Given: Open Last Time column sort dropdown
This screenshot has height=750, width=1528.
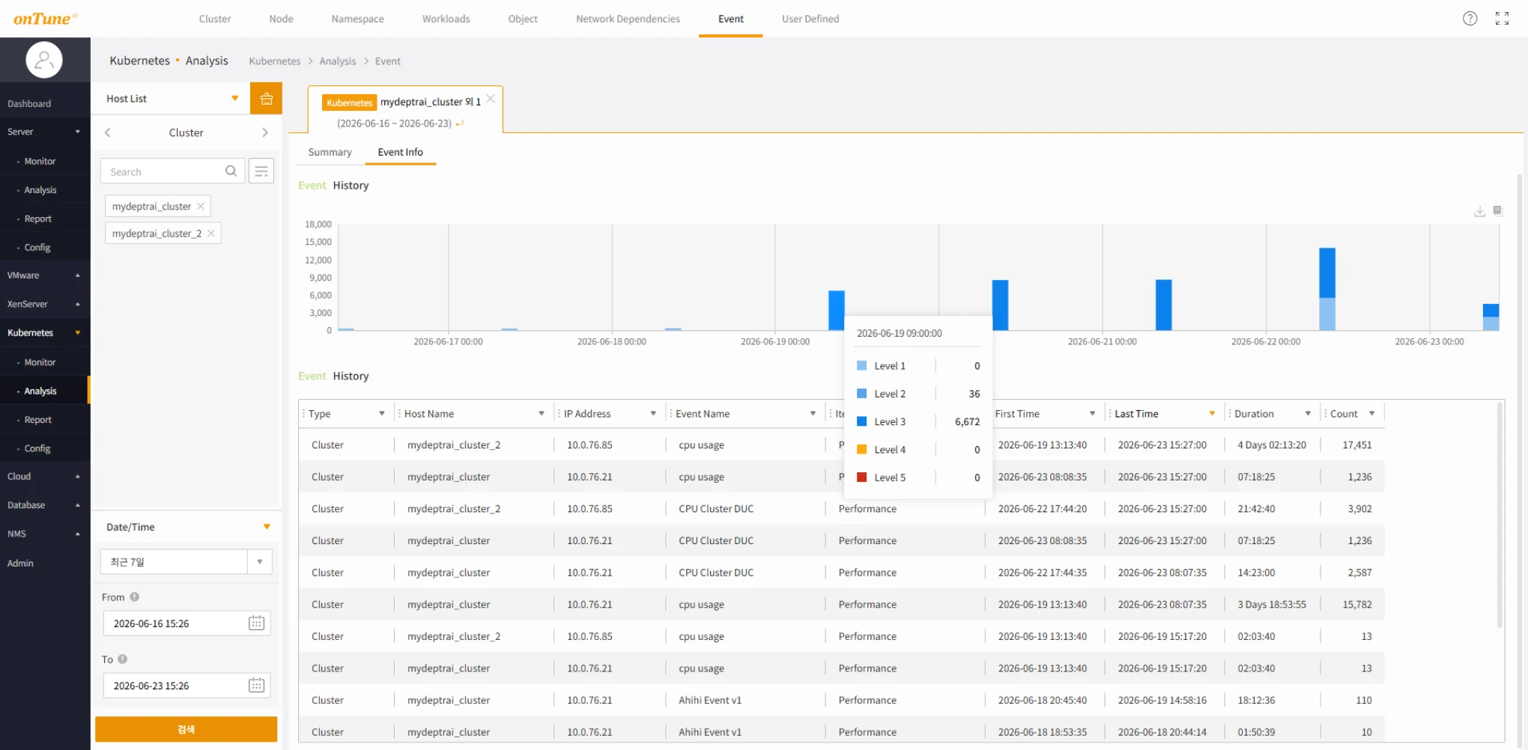Looking at the screenshot, I should click(x=1212, y=414).
